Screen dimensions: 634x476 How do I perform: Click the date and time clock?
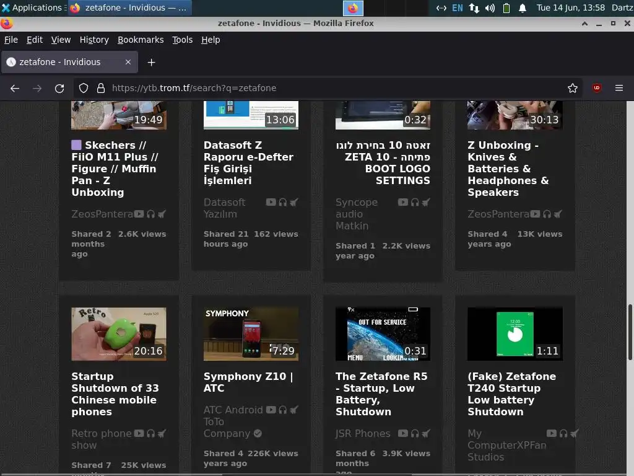[x=570, y=7]
